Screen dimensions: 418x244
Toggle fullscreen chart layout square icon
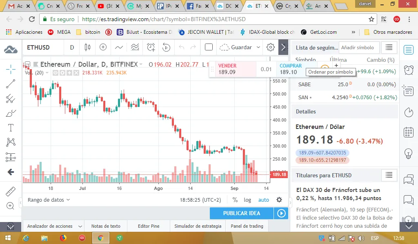click(209, 47)
